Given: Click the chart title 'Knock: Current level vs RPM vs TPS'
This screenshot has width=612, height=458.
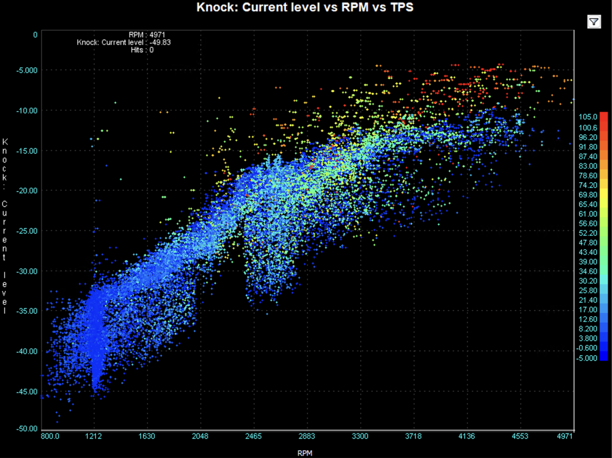Looking at the screenshot, I should click(x=305, y=8).
